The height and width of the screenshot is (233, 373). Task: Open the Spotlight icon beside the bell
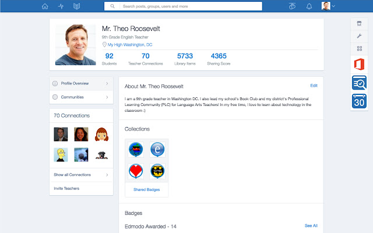pyautogui.click(x=292, y=6)
